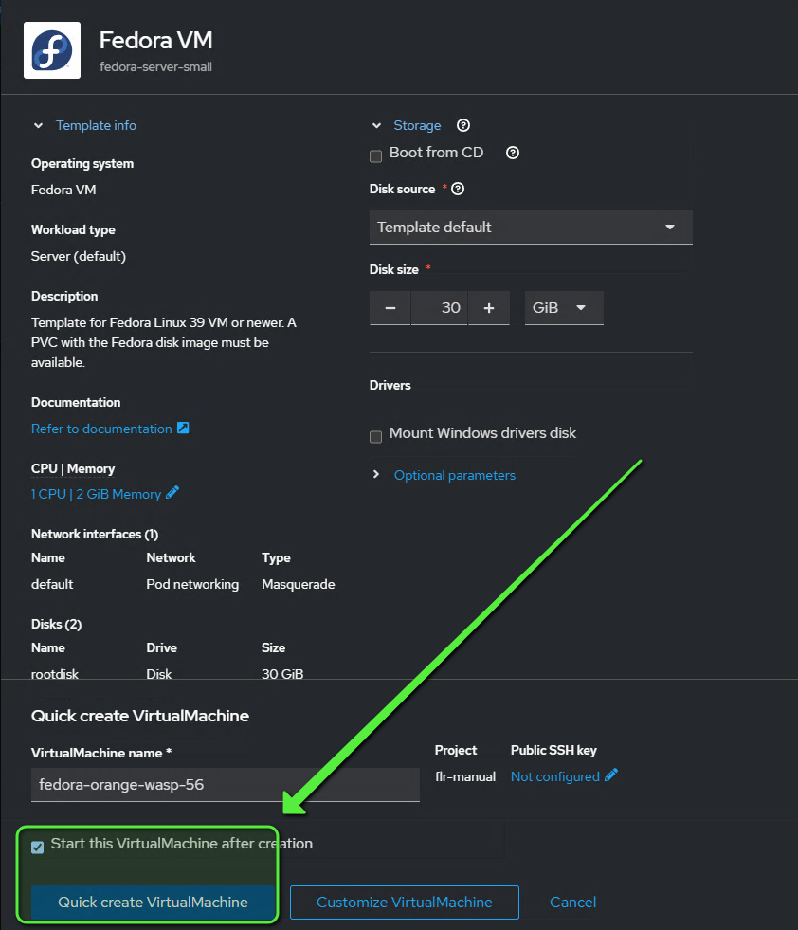This screenshot has width=798, height=930.
Task: Select the 'Pod networking' network cell
Action: tap(192, 584)
